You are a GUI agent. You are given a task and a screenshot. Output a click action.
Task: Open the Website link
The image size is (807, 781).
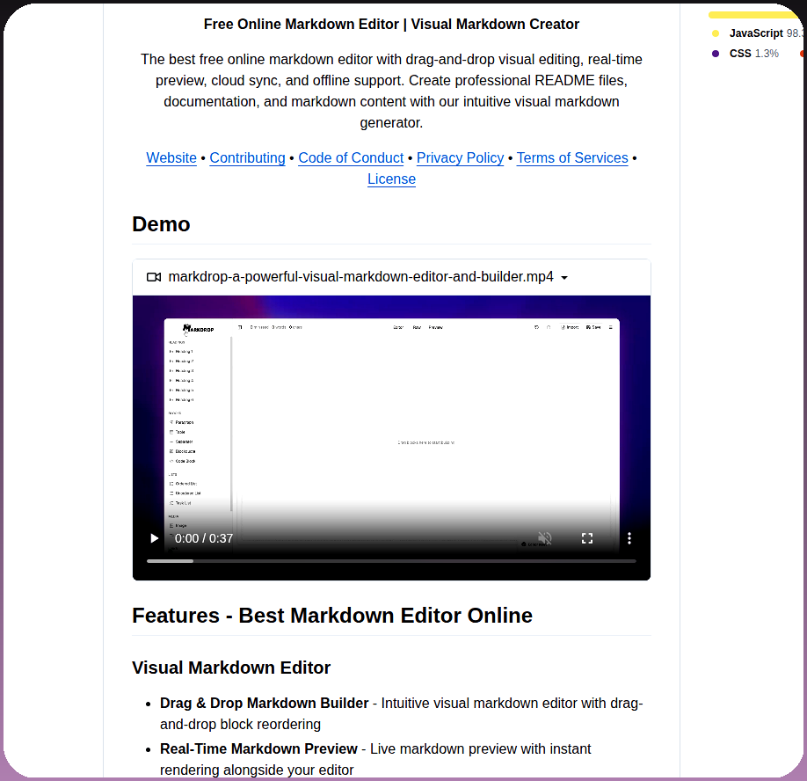point(171,157)
